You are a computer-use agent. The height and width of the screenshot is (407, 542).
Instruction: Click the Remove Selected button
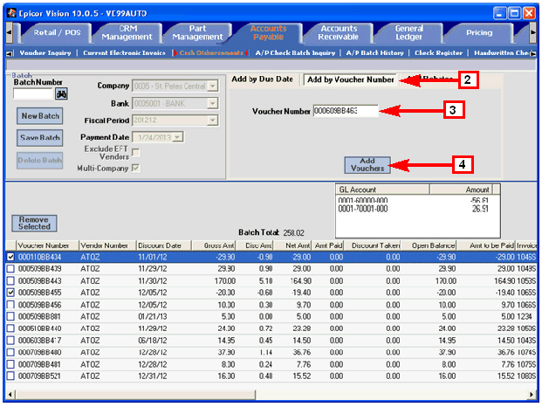pyautogui.click(x=34, y=224)
